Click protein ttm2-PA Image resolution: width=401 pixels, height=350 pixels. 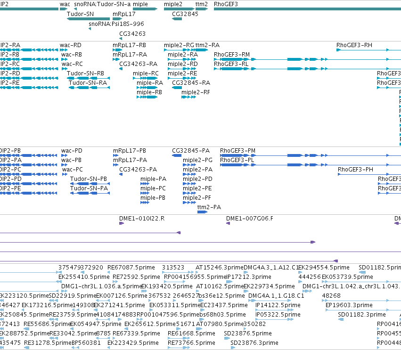pyautogui.click(x=209, y=208)
